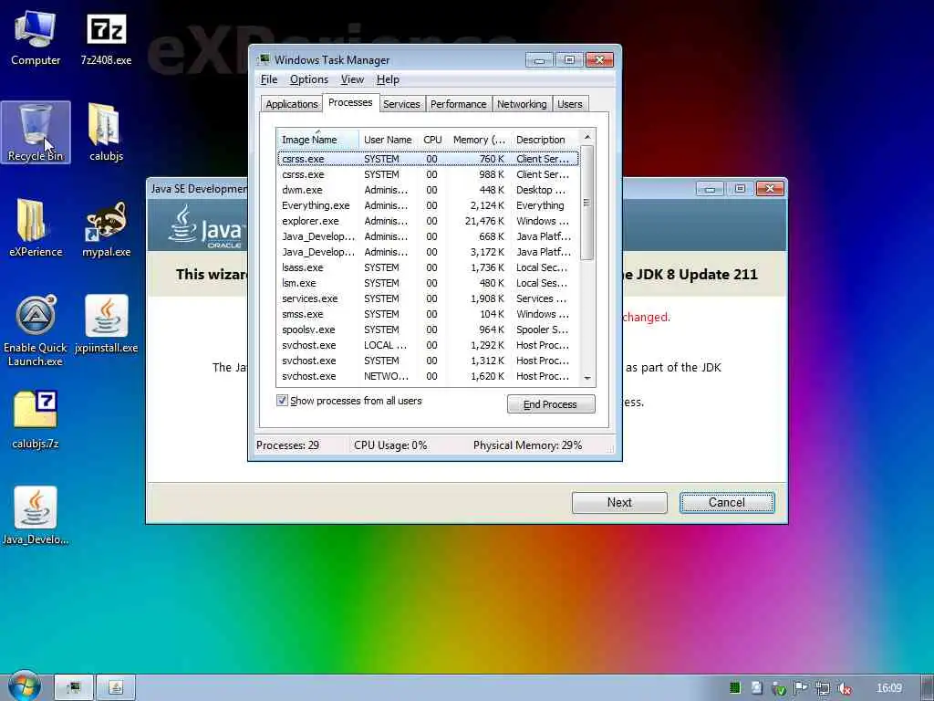Viewport: 934px width, 701px height.
Task: Toggle Show processes from all users checkbox
Action: [283, 400]
